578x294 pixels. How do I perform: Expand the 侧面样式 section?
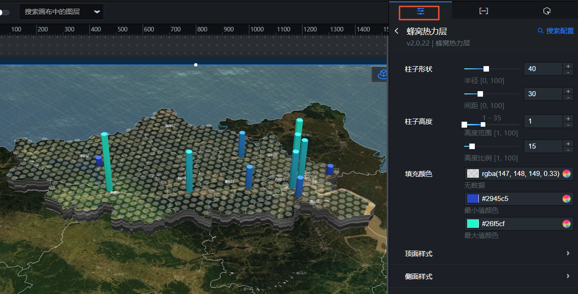pos(483,276)
